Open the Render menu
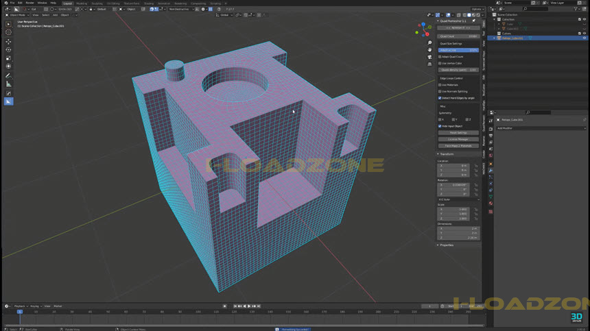The height and width of the screenshot is (331, 590). pos(29,3)
